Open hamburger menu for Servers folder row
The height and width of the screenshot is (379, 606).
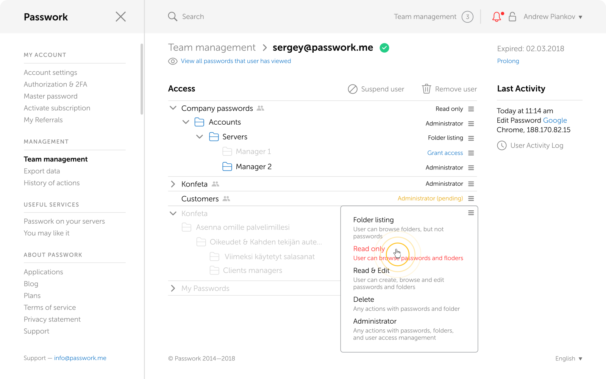pos(471,138)
